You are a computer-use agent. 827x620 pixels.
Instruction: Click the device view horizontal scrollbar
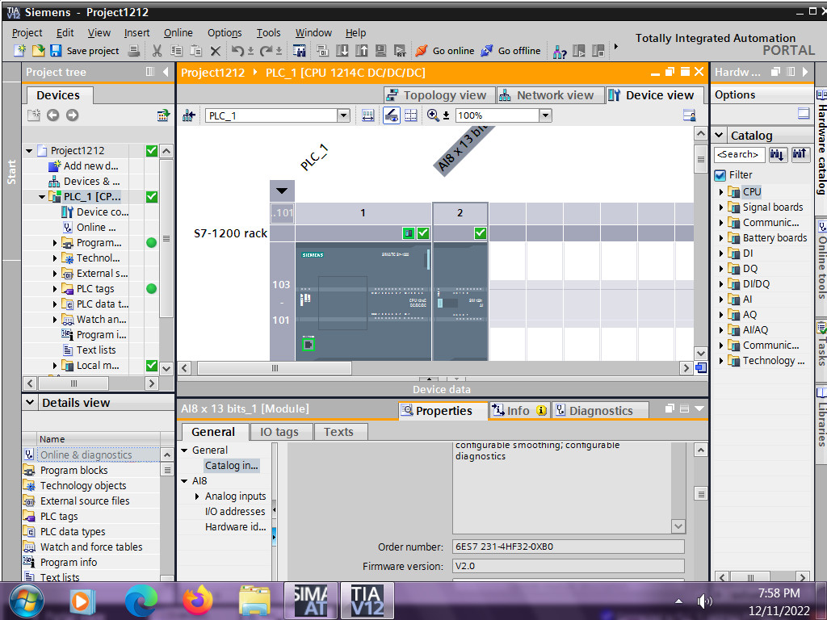click(x=275, y=368)
